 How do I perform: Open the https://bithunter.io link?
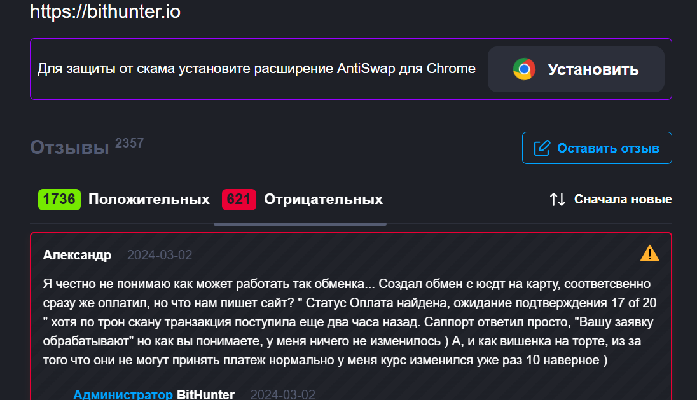pyautogui.click(x=106, y=11)
